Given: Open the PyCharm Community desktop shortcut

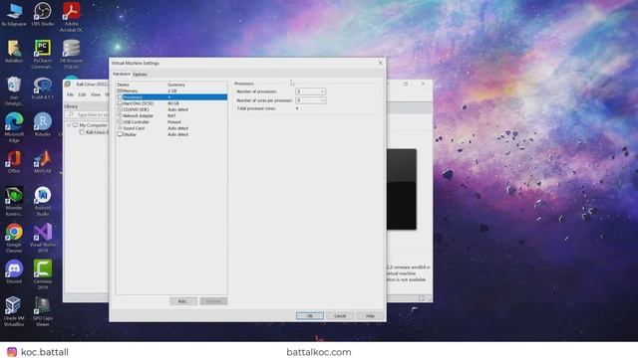Looking at the screenshot, I should tap(42, 54).
